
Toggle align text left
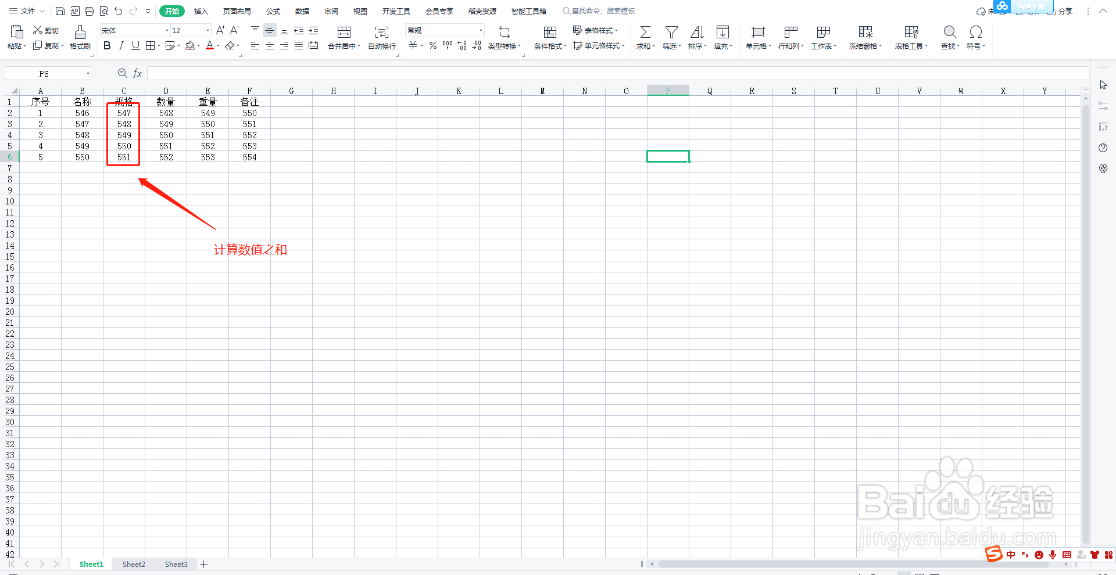tap(255, 45)
